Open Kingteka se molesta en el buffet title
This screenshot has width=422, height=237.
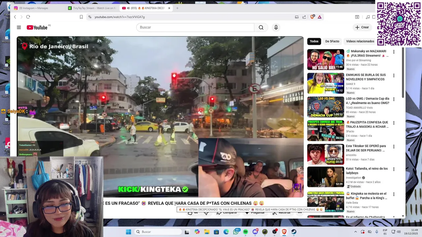click(x=366, y=196)
